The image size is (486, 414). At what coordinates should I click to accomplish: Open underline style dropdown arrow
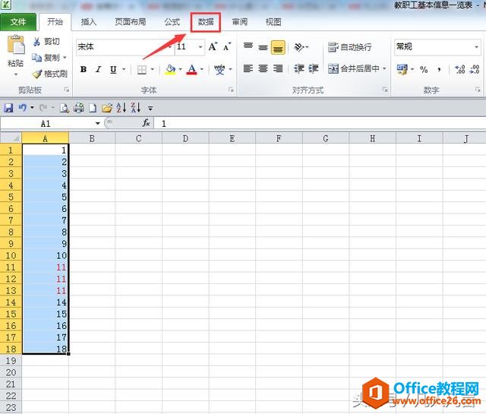pyautogui.click(x=124, y=69)
